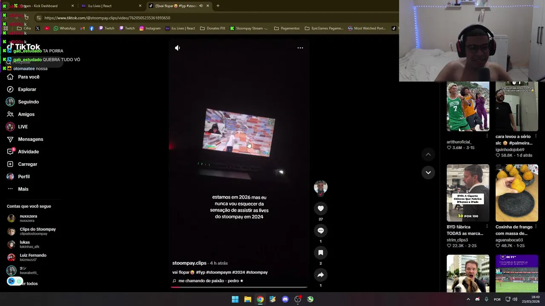This screenshot has height=306, width=545.
Task: Open the X (Twitter) bookmark icon
Action: click(37, 28)
